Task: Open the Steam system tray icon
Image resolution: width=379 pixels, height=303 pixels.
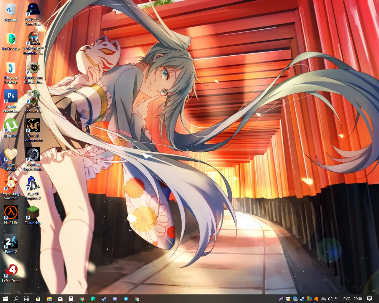Action: point(302,299)
